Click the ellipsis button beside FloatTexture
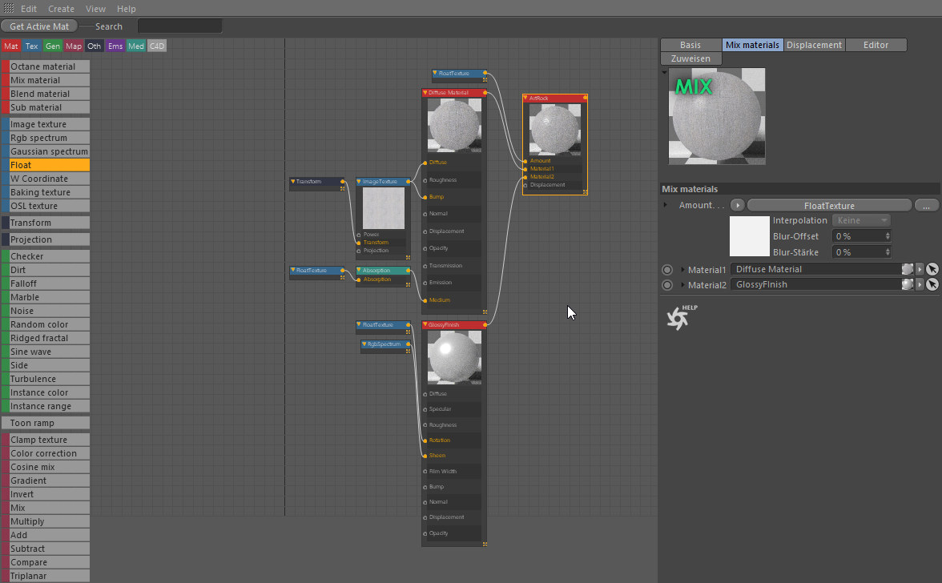Screen dimensions: 942x583 tap(926, 205)
